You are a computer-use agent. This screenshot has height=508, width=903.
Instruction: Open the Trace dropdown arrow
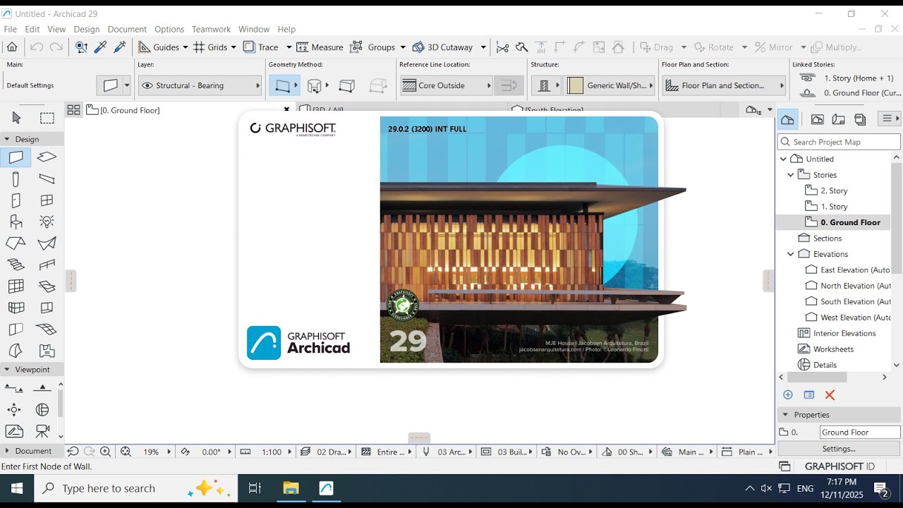click(x=289, y=47)
